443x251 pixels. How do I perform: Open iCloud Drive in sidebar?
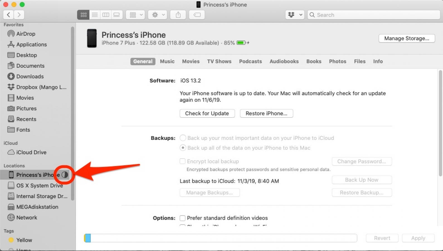coord(27,152)
